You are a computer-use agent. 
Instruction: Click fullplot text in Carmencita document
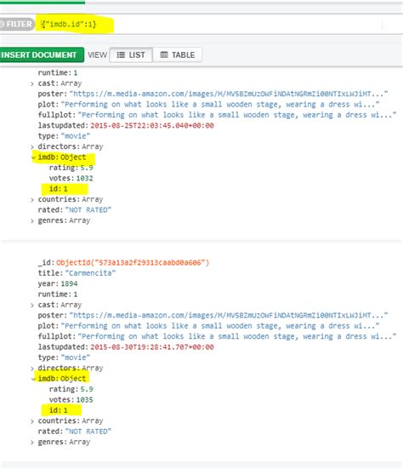coord(237,336)
